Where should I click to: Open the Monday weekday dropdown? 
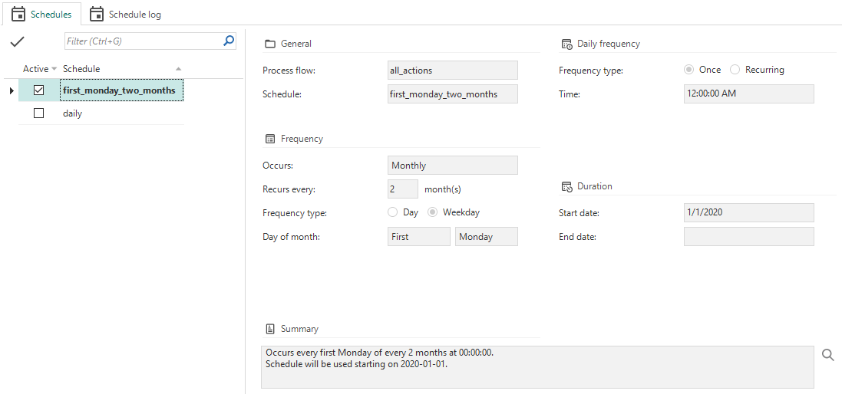tap(487, 237)
